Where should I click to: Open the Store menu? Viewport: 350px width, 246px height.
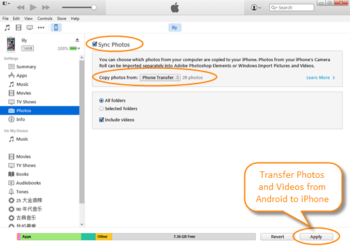pos(61,18)
